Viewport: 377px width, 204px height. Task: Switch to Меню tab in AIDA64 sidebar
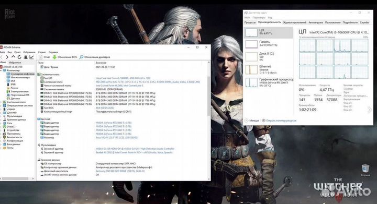point(3,62)
